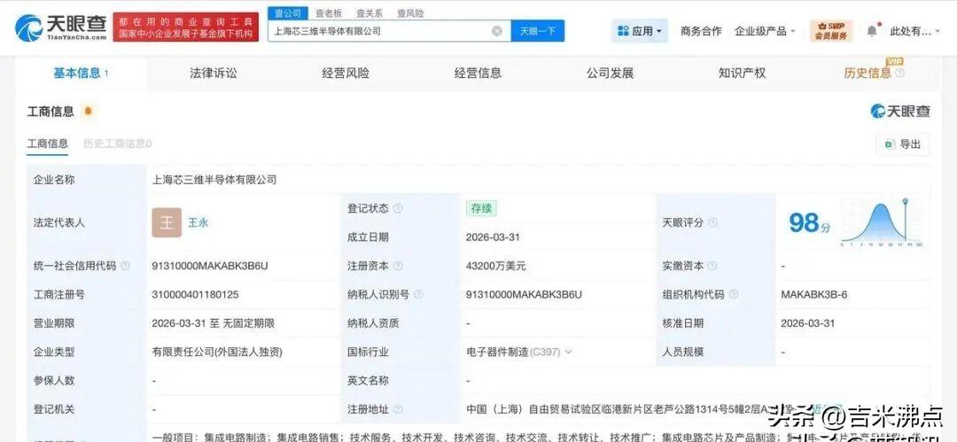Select the 历史工商信息 sub-tab

(x=117, y=144)
